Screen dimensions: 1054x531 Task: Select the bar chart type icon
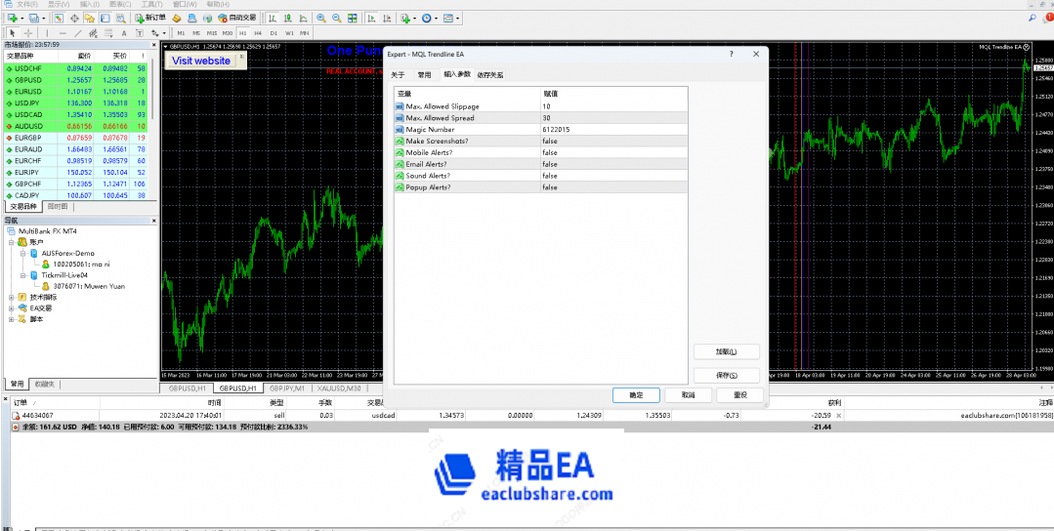coord(273,19)
